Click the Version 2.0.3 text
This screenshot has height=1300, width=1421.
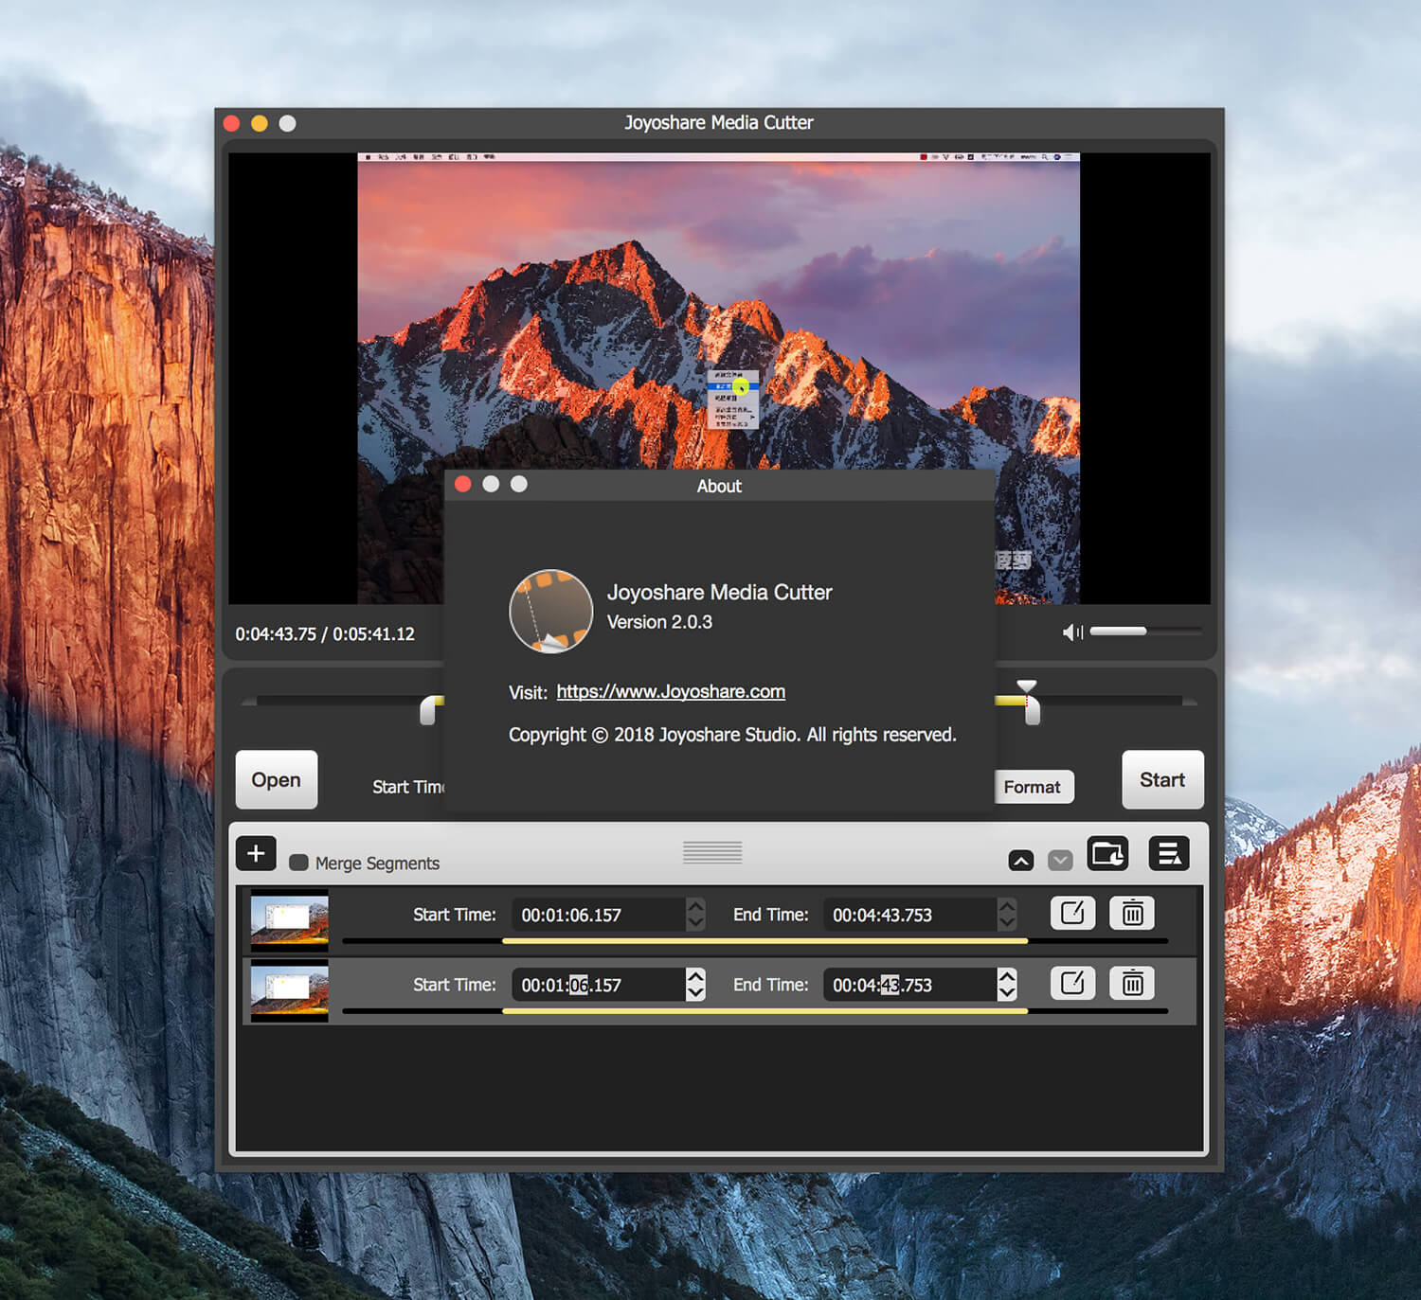pyautogui.click(x=659, y=622)
